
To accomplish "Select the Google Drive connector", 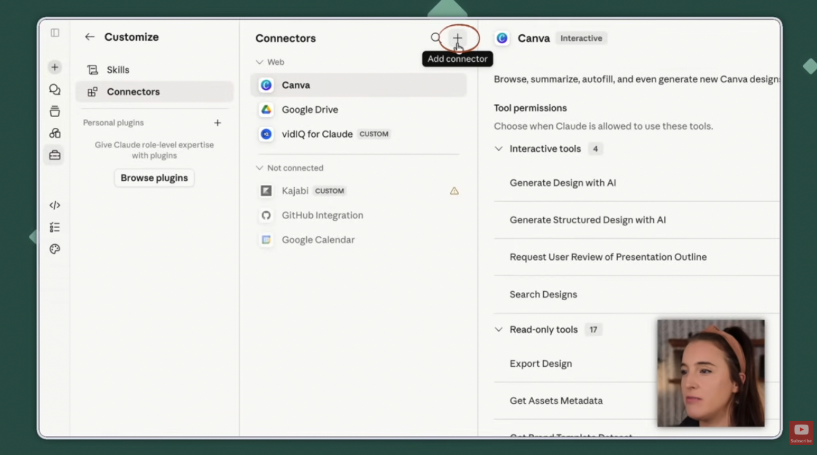I will [x=358, y=110].
